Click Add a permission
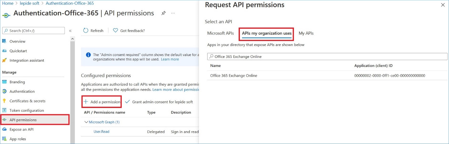This screenshot has height=144, width=449. tap(102, 102)
